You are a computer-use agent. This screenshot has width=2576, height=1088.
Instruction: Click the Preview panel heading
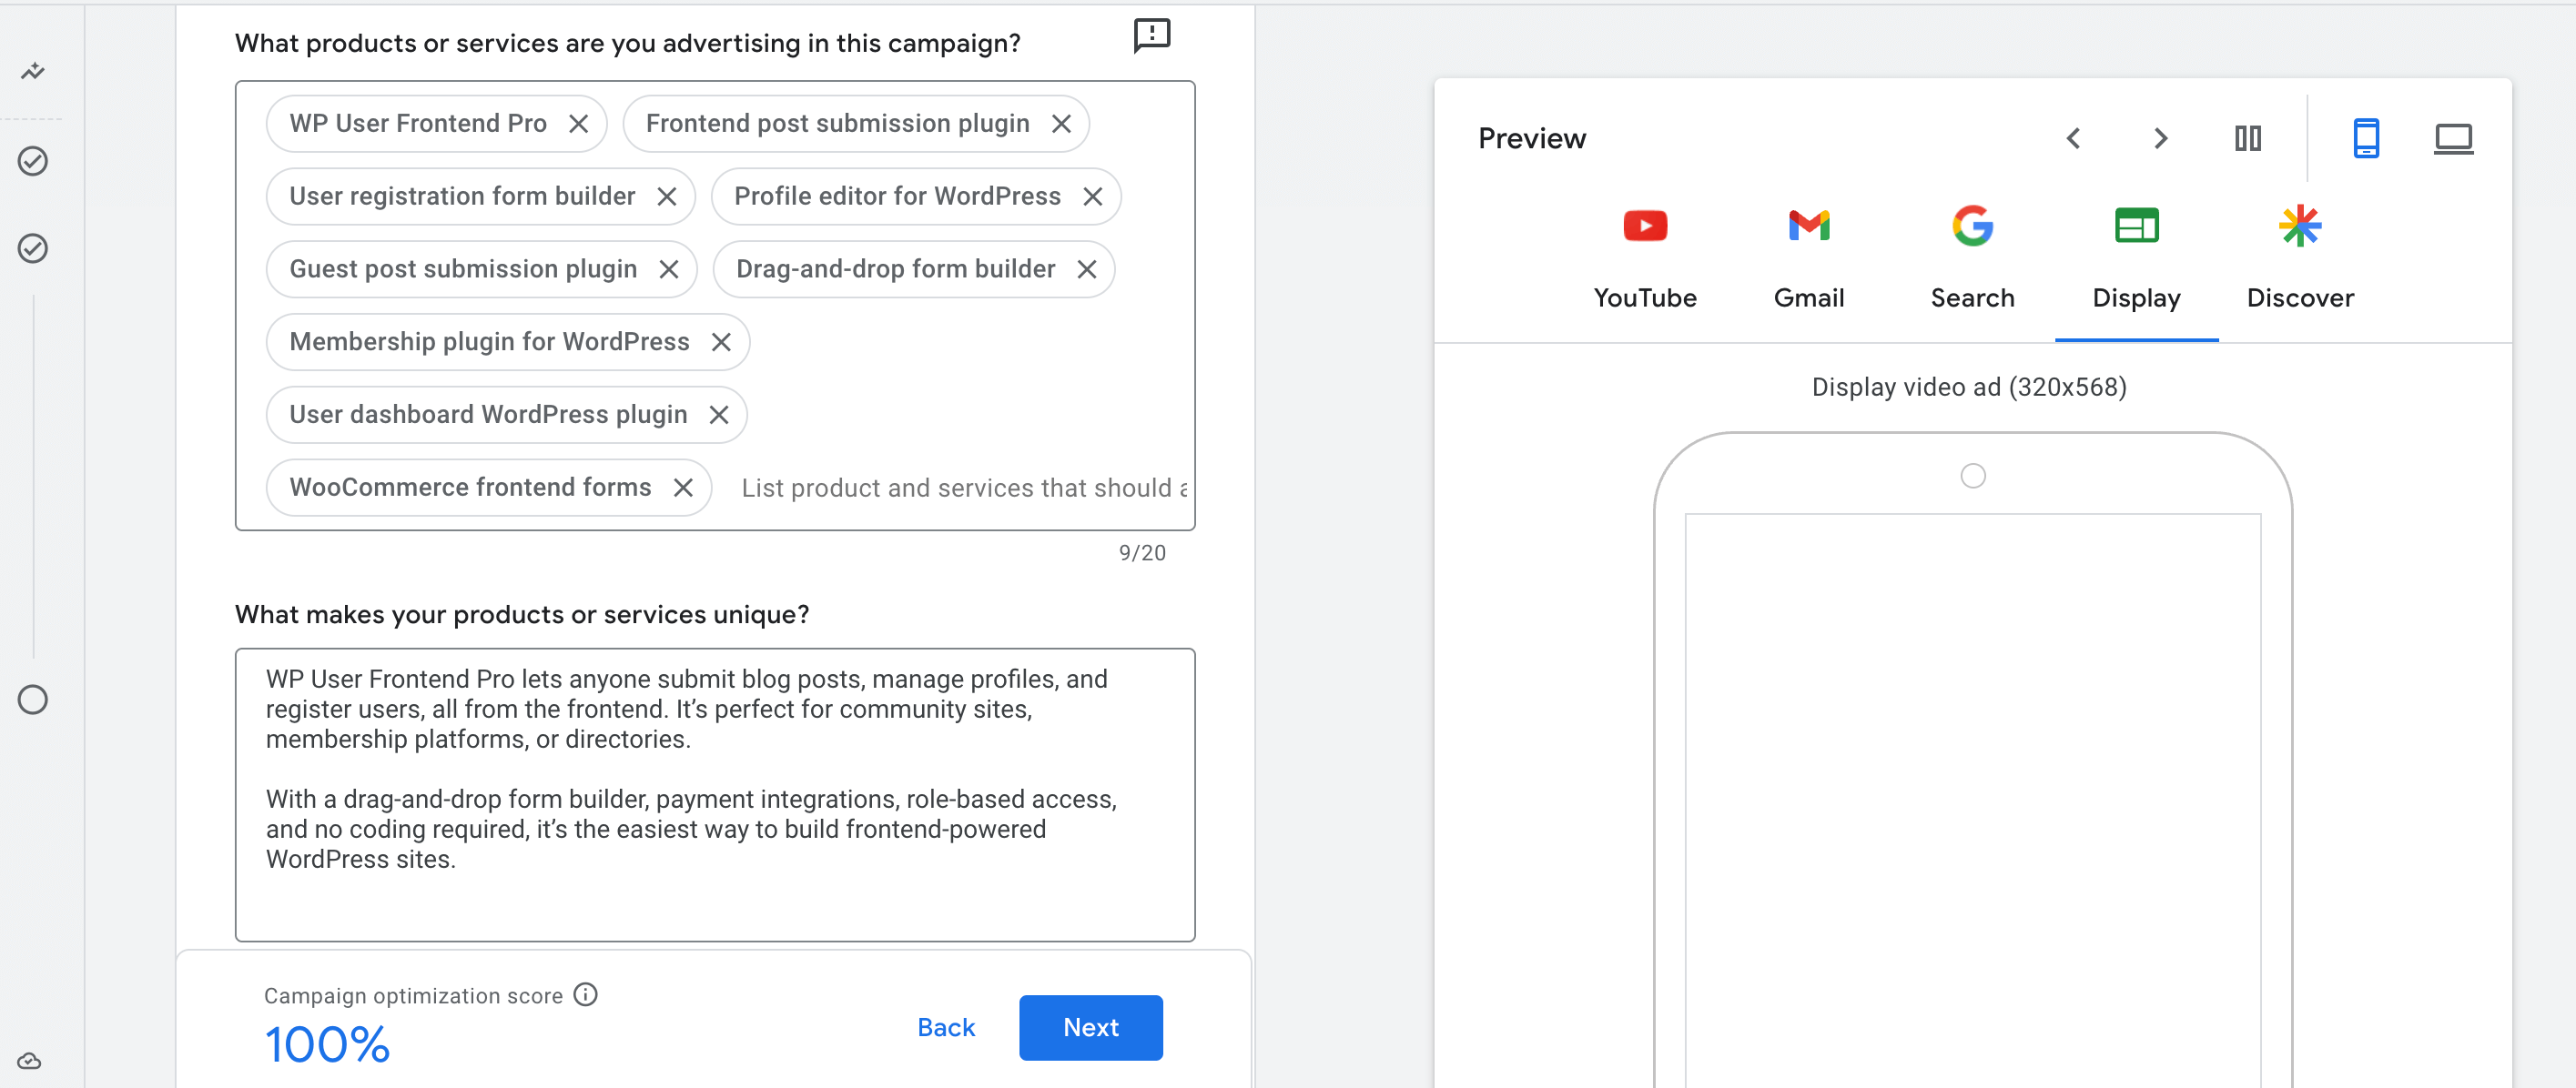[1531, 139]
